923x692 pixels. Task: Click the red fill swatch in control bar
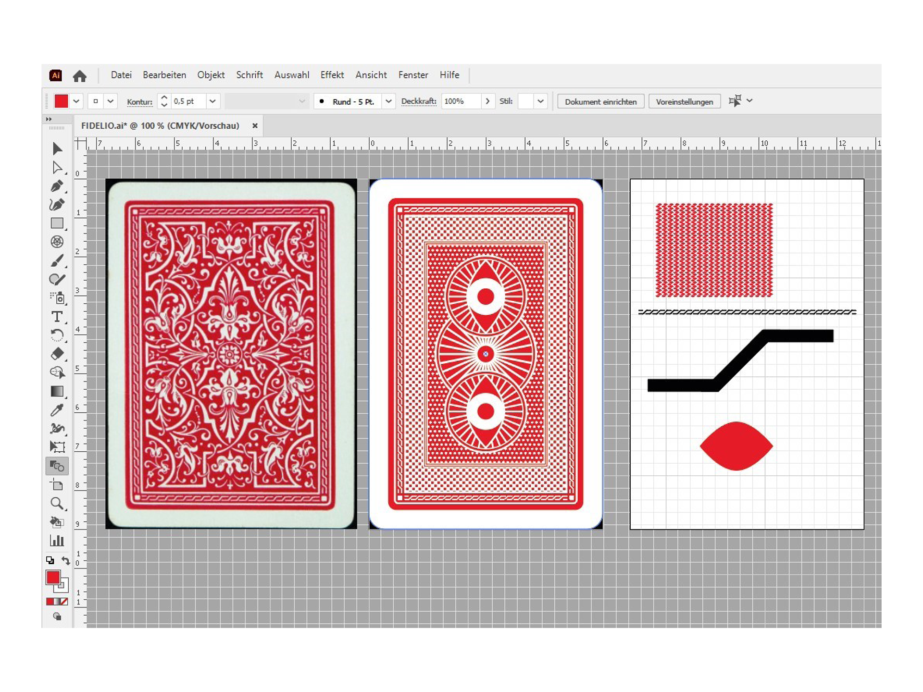tap(62, 101)
